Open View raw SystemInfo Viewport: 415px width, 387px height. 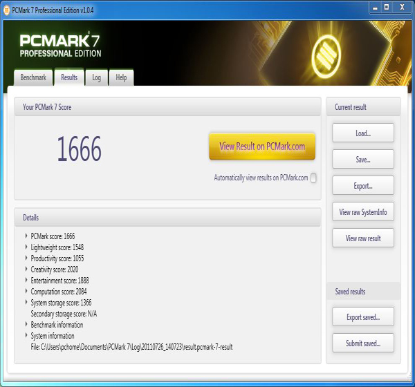[x=363, y=211]
